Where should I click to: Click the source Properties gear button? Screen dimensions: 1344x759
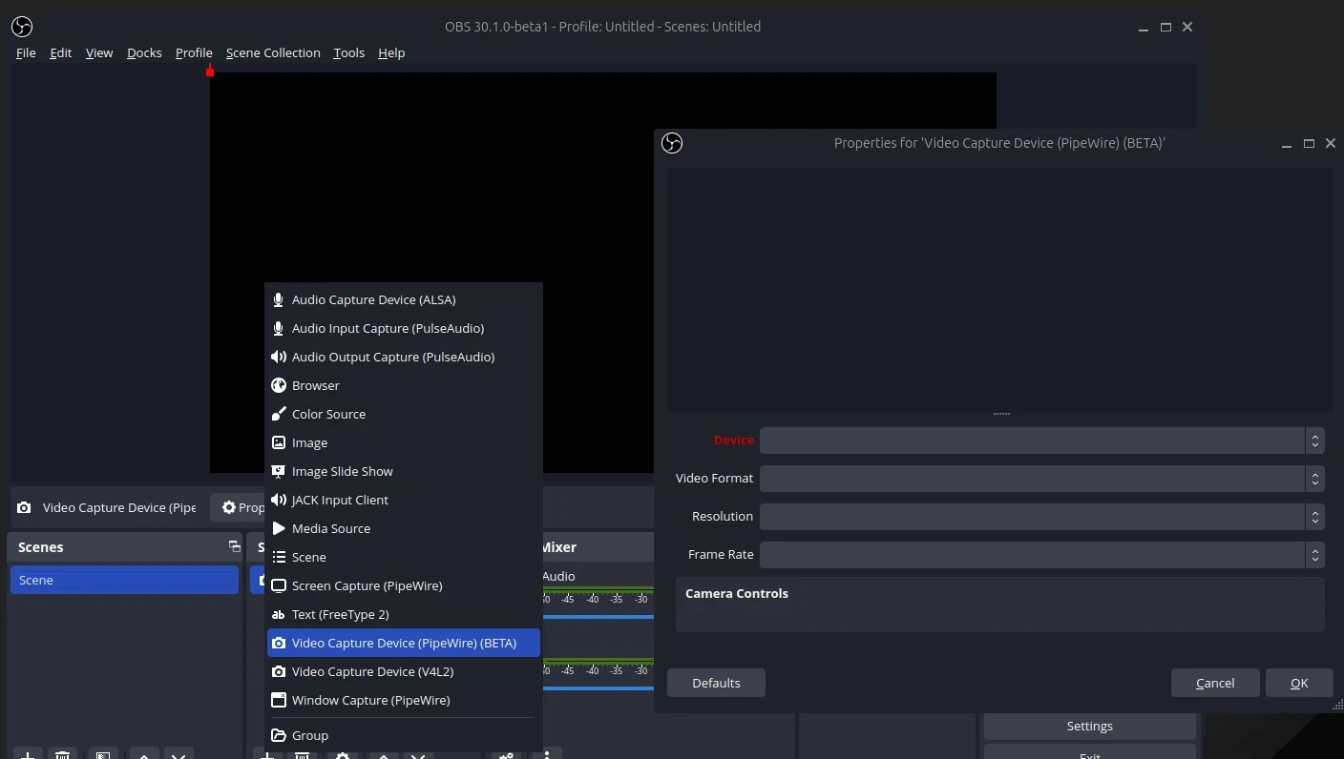239,507
